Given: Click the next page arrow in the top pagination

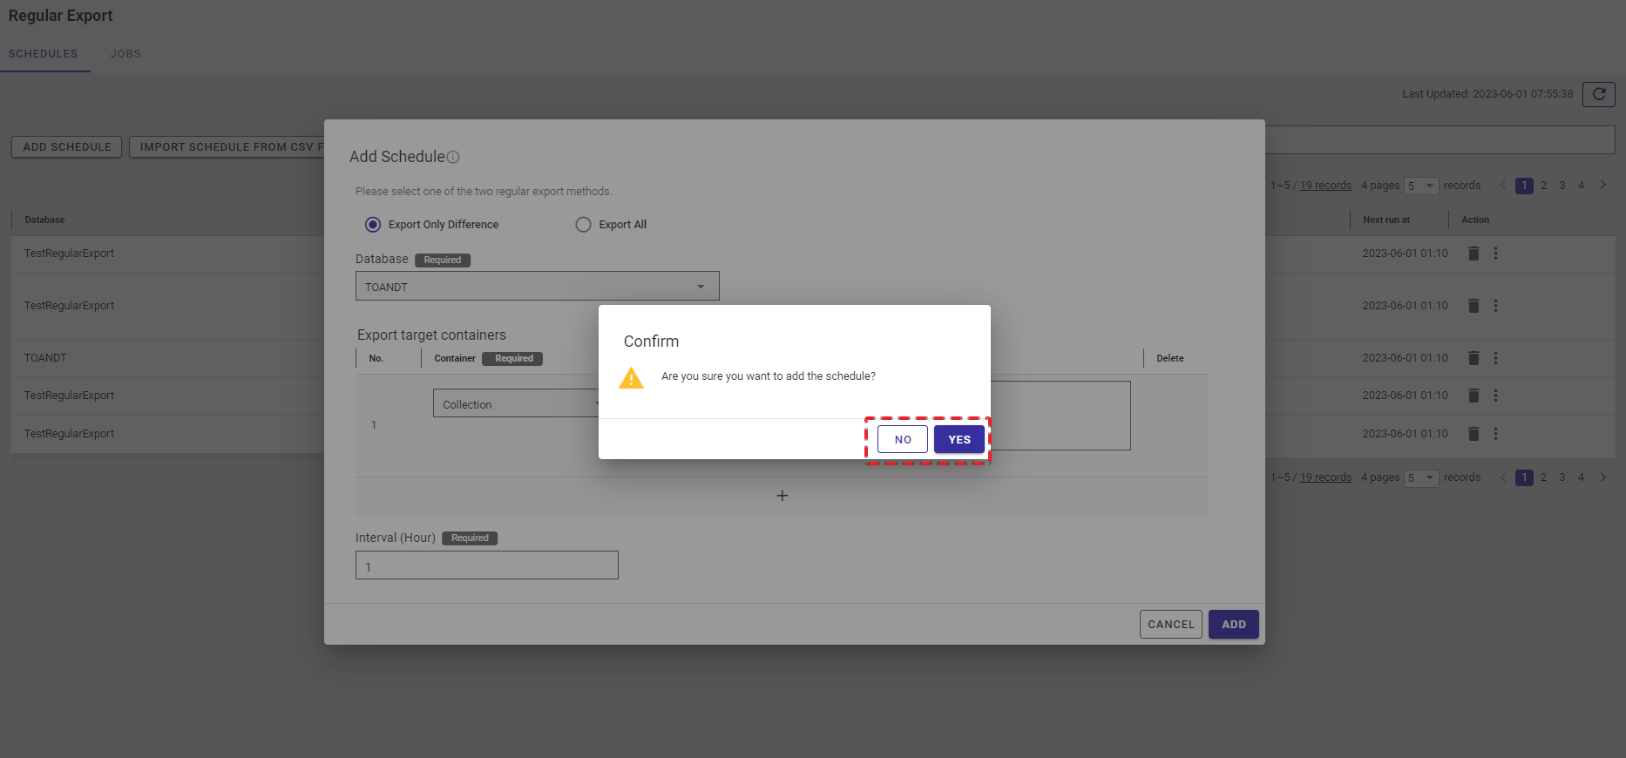Looking at the screenshot, I should 1602,186.
